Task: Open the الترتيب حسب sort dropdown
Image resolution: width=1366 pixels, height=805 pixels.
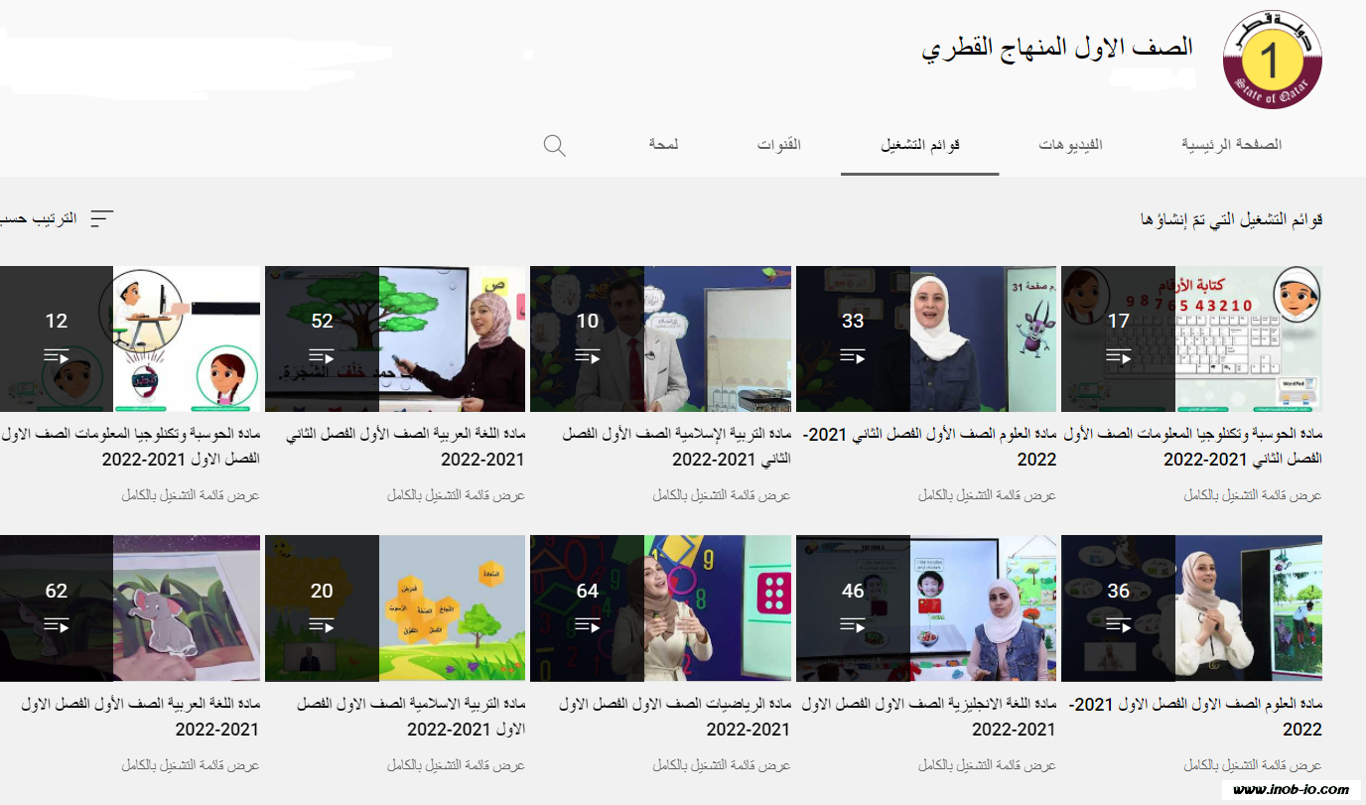Action: coord(40,218)
